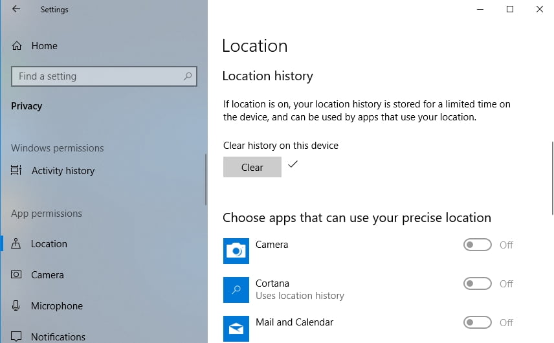The image size is (554, 343).
Task: Turn on Mail and Calendar location toggle
Action: 478,322
